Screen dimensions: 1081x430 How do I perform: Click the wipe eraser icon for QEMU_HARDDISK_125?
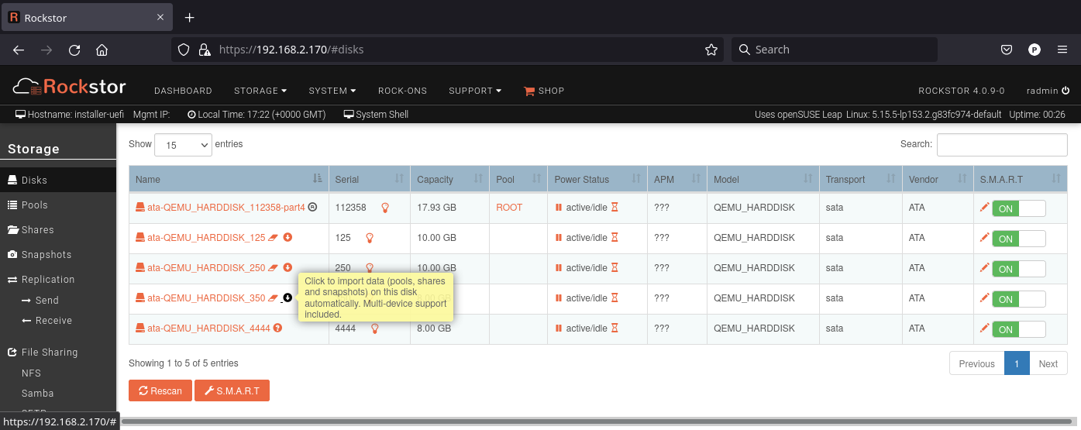click(x=273, y=238)
